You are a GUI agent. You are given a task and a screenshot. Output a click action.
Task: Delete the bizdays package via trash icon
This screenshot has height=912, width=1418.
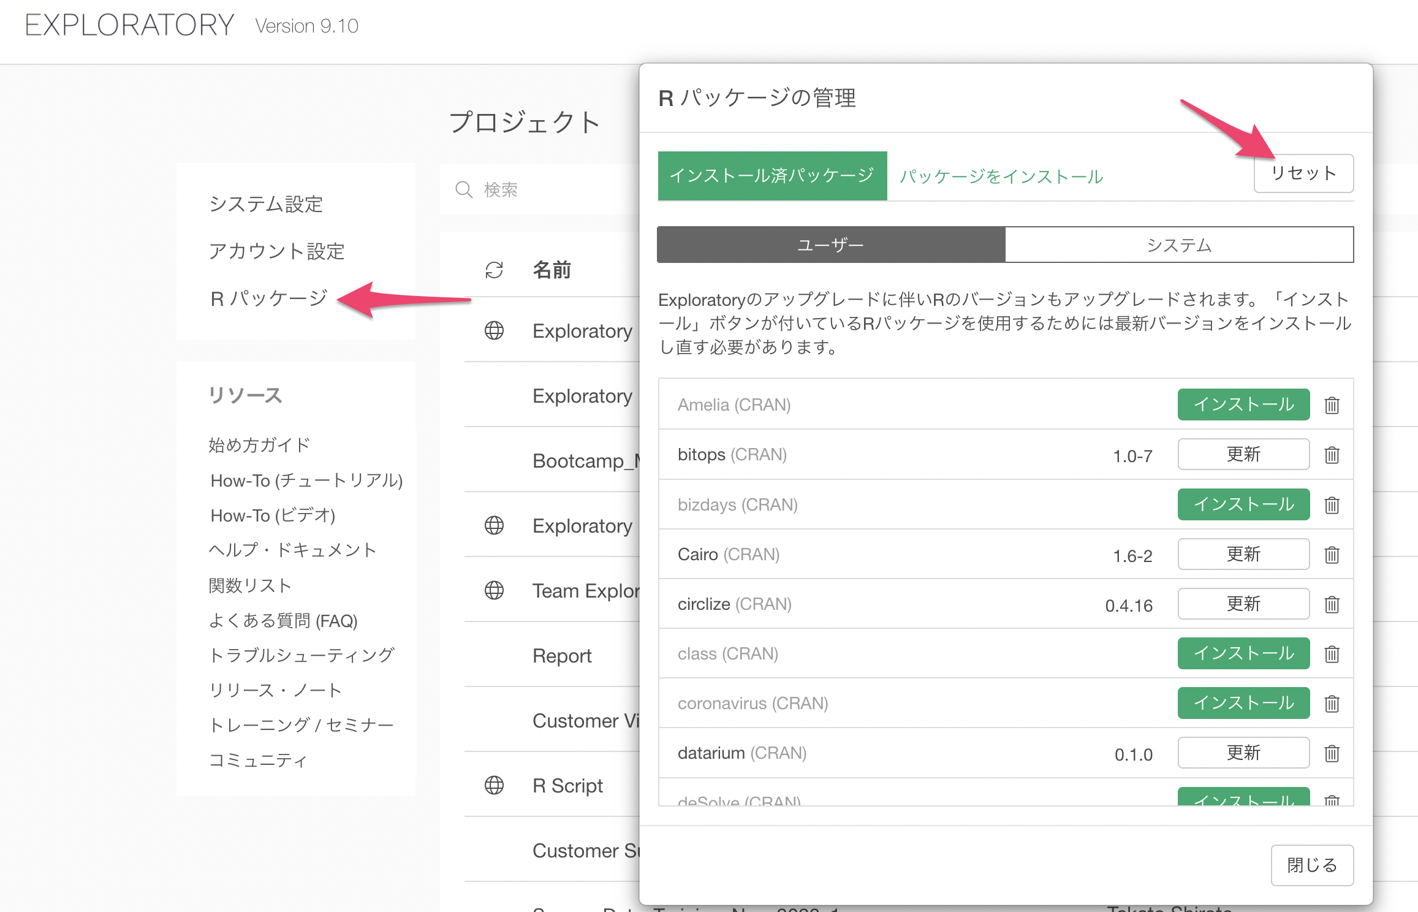[x=1332, y=505]
